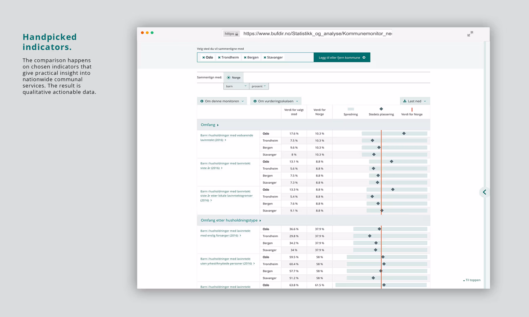
Task: Open lavinntekt siste år (2016) indicator link
Action: tap(225, 166)
